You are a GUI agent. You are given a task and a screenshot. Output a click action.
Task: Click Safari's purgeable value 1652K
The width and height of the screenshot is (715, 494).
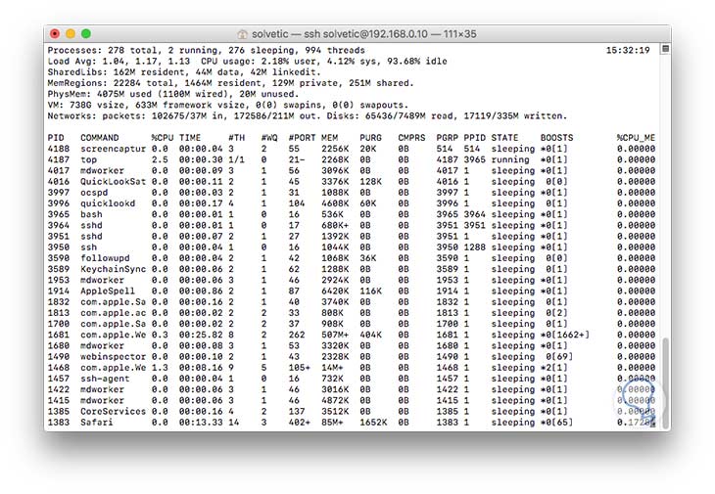point(373,422)
